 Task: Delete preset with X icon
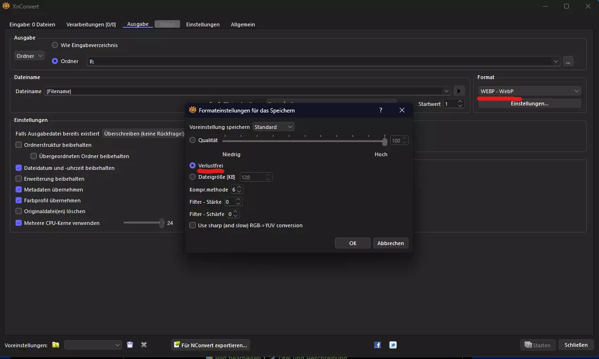click(x=144, y=345)
